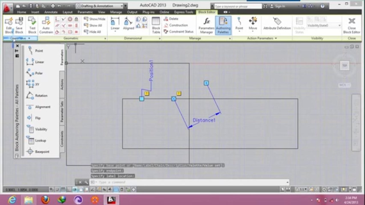Toggle the Authoring Palettes button
The height and width of the screenshot is (205, 365).
(223, 25)
